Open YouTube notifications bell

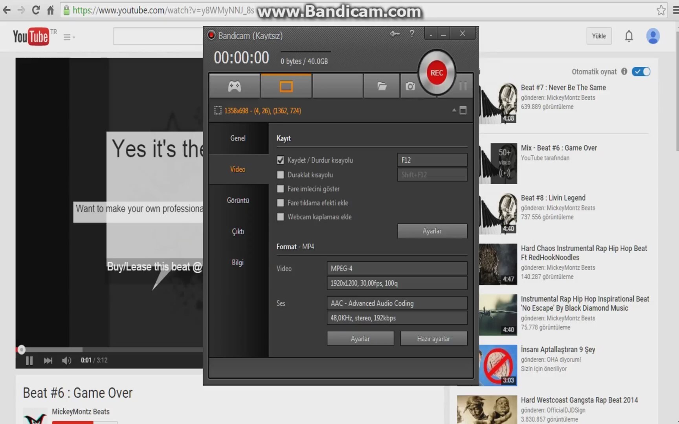(629, 36)
